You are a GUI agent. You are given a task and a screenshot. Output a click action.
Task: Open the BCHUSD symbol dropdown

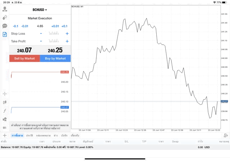40,10
